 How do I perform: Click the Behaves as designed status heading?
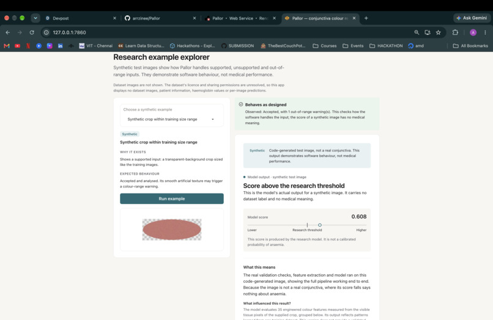tap(265, 105)
